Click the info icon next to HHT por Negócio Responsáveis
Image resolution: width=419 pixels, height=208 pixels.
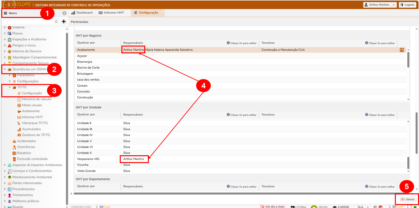(x=228, y=43)
